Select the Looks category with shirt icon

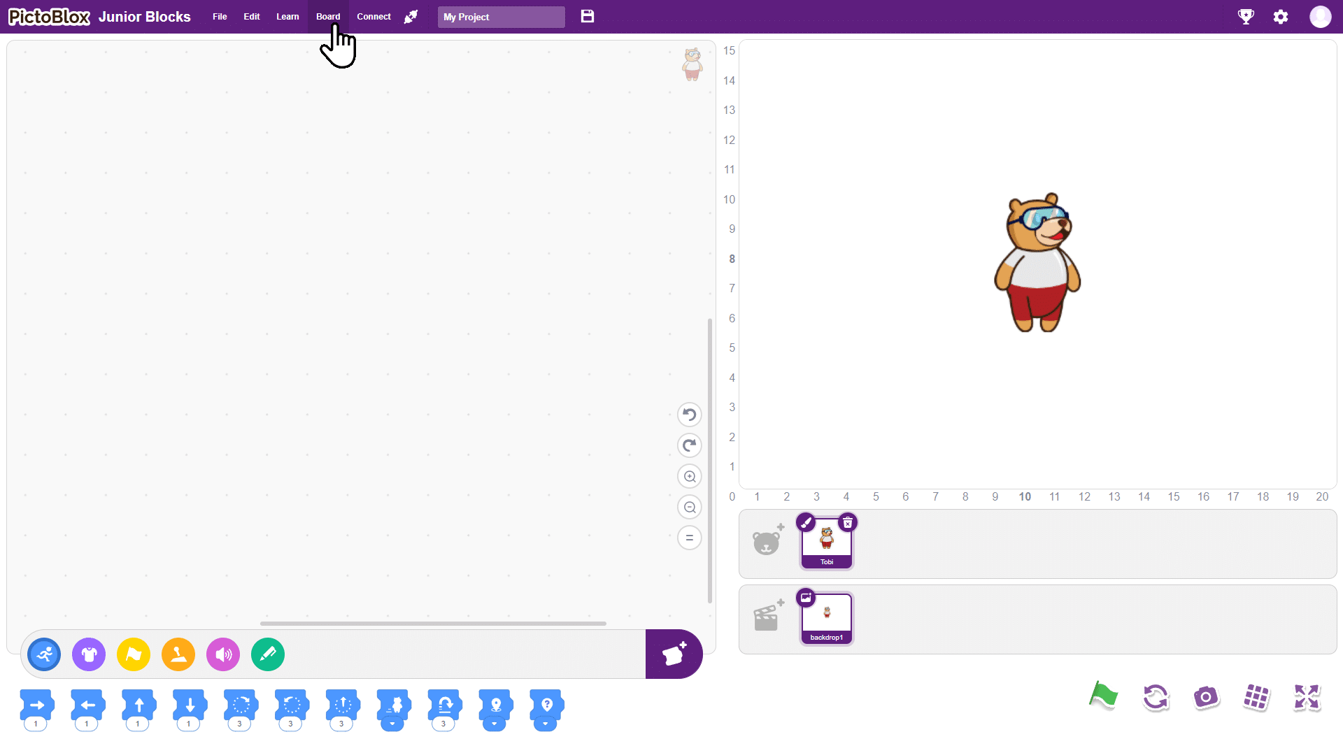pyautogui.click(x=89, y=654)
